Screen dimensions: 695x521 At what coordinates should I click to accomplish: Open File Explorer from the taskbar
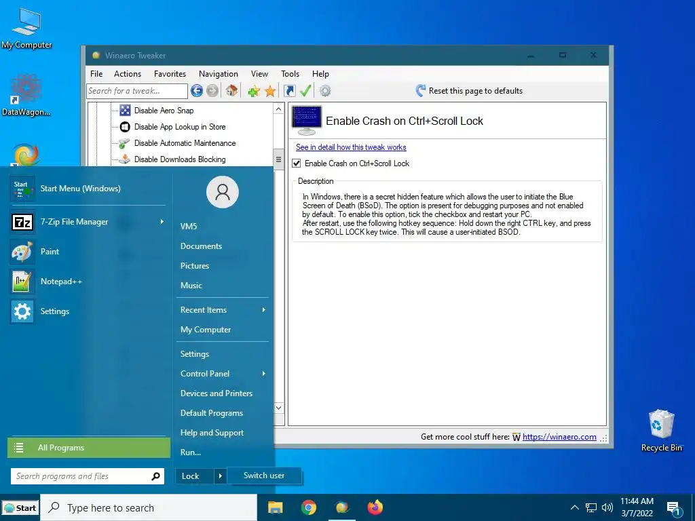click(x=276, y=507)
